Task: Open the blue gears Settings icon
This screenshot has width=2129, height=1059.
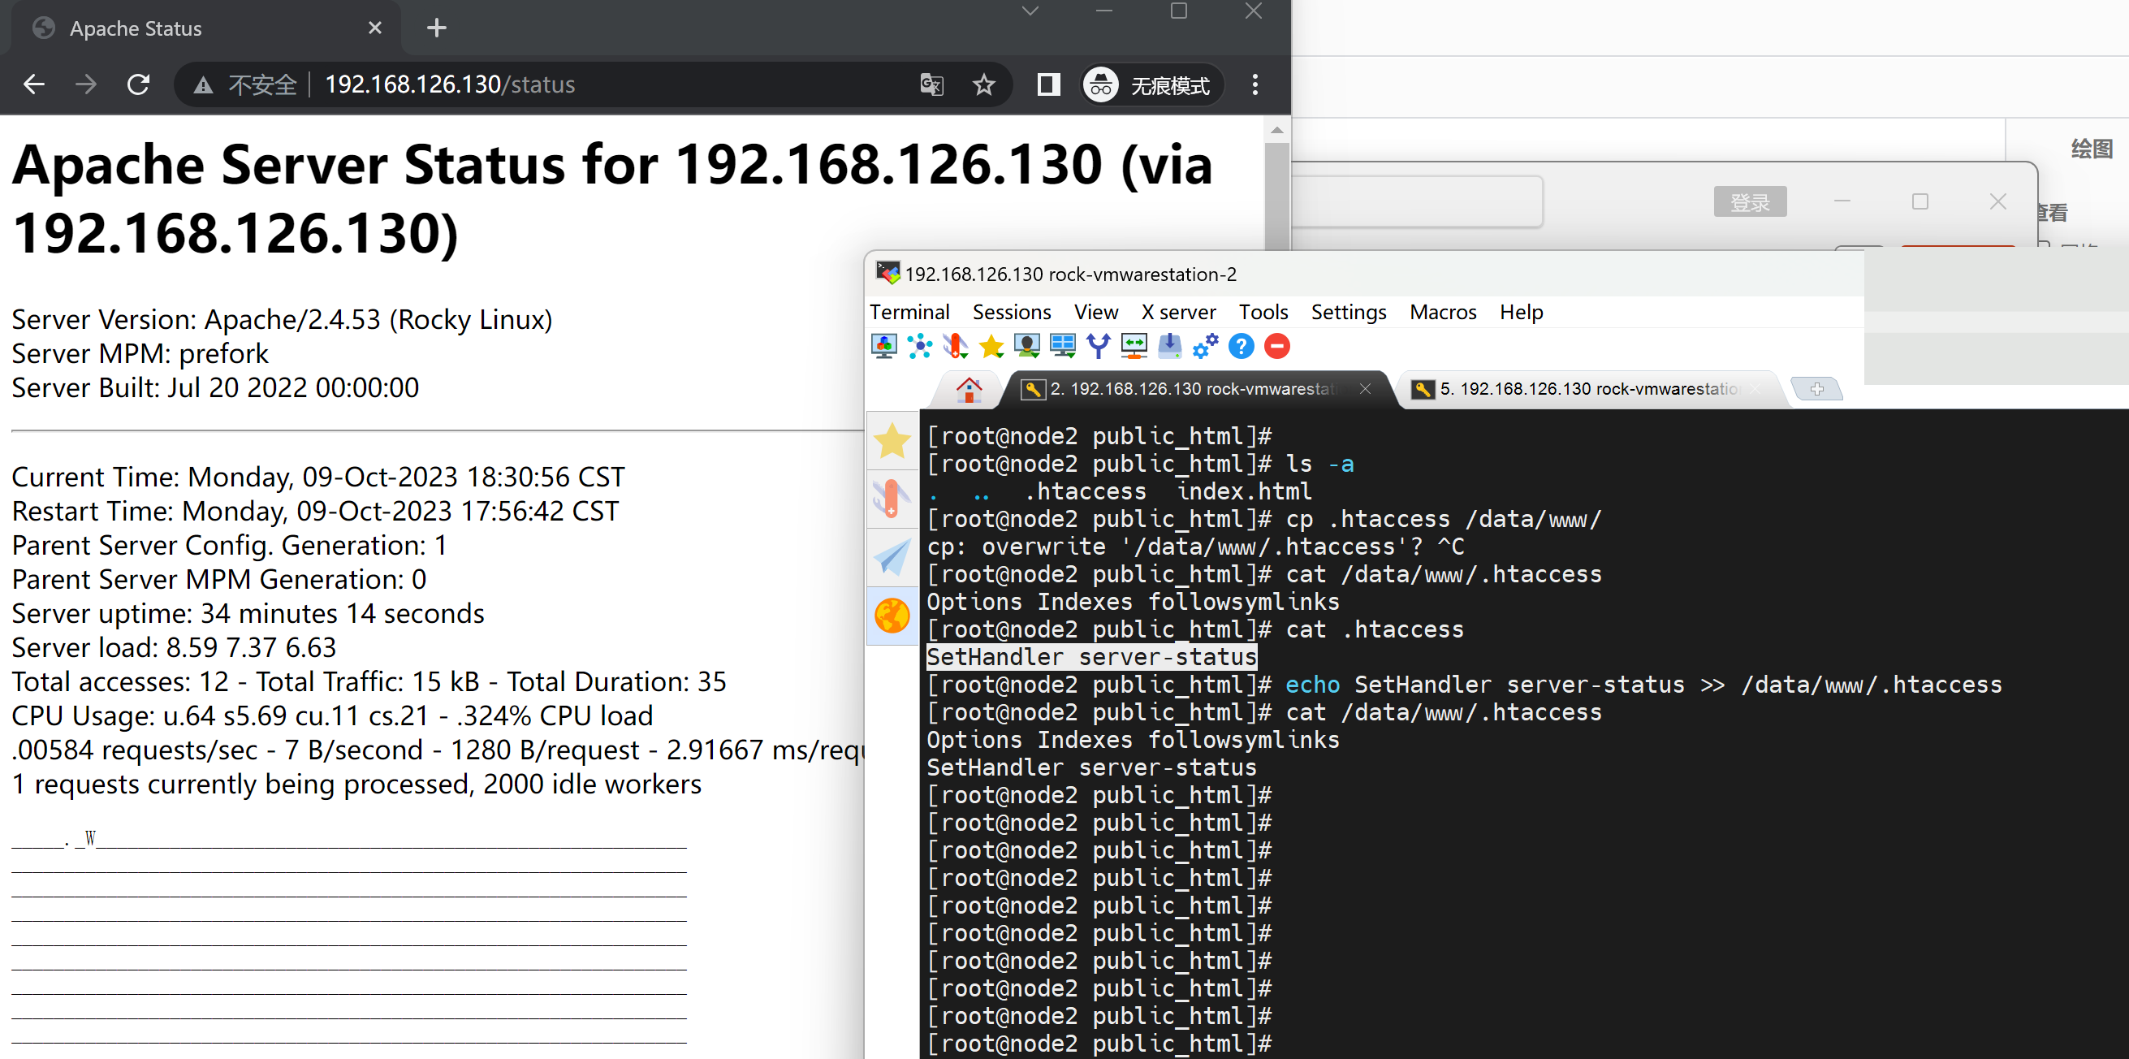Action: pos(1205,347)
